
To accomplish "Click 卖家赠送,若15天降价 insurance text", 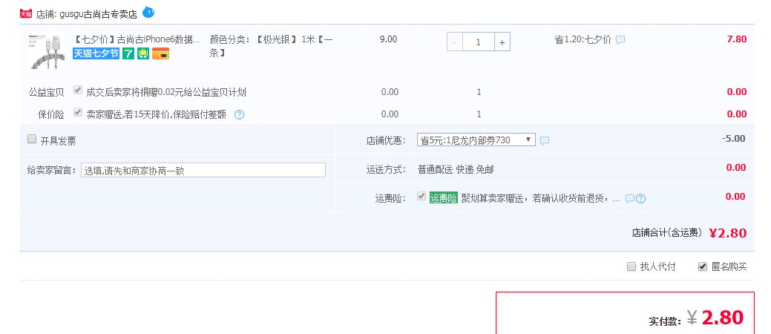I will click(157, 114).
